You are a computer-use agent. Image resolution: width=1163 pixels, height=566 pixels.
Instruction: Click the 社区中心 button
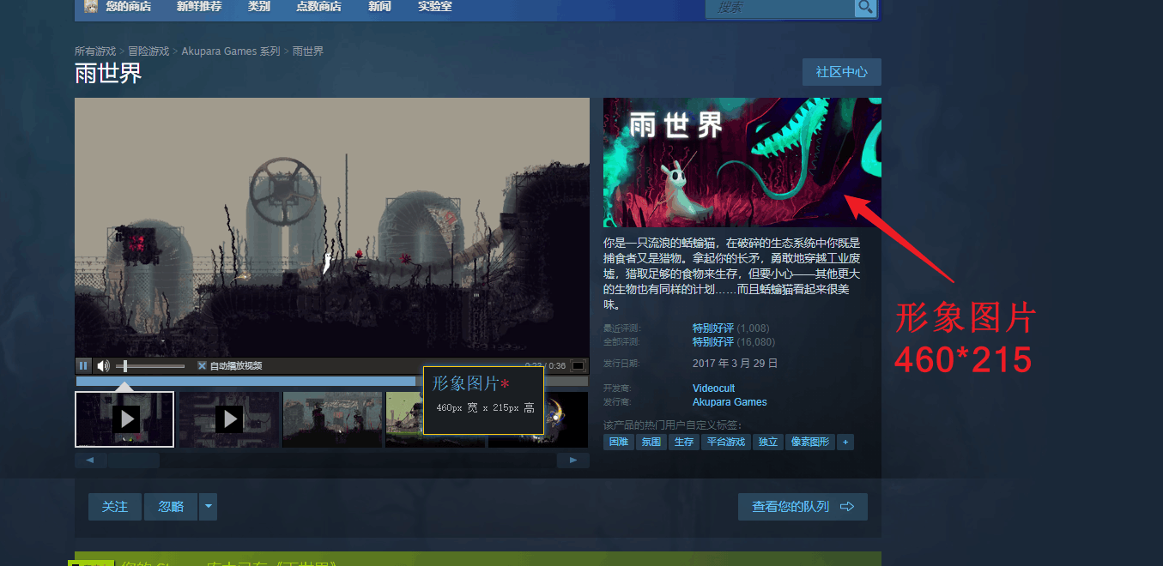tap(841, 72)
